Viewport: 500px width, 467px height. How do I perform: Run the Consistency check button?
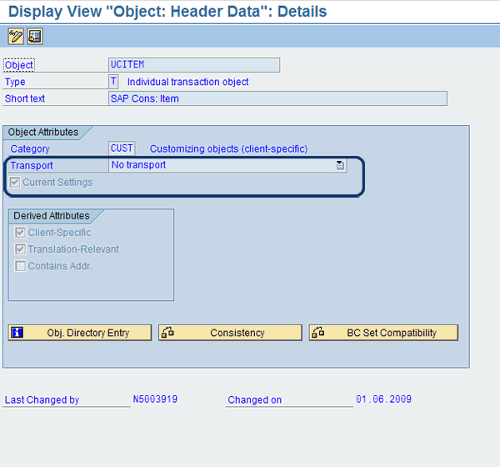[230, 333]
